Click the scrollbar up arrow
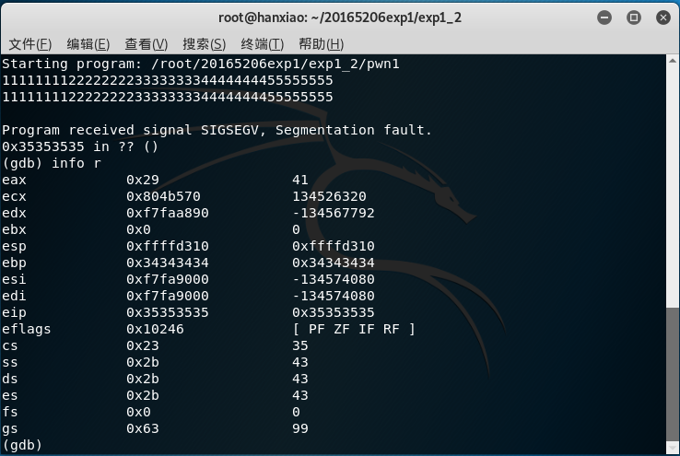Viewport: 680px width, 456px height. tap(673, 61)
